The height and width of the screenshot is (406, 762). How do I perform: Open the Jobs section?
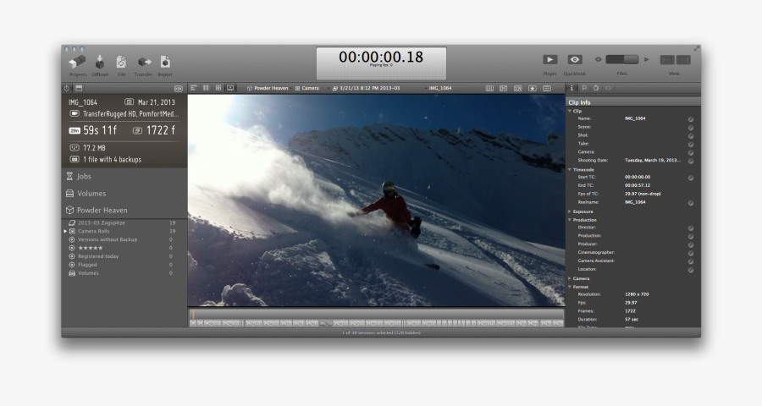85,177
